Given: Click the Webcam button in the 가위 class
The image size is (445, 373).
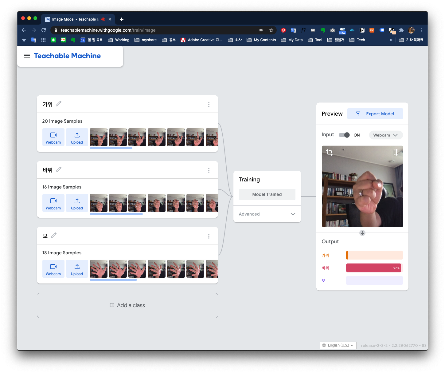Looking at the screenshot, I should click(x=53, y=137).
